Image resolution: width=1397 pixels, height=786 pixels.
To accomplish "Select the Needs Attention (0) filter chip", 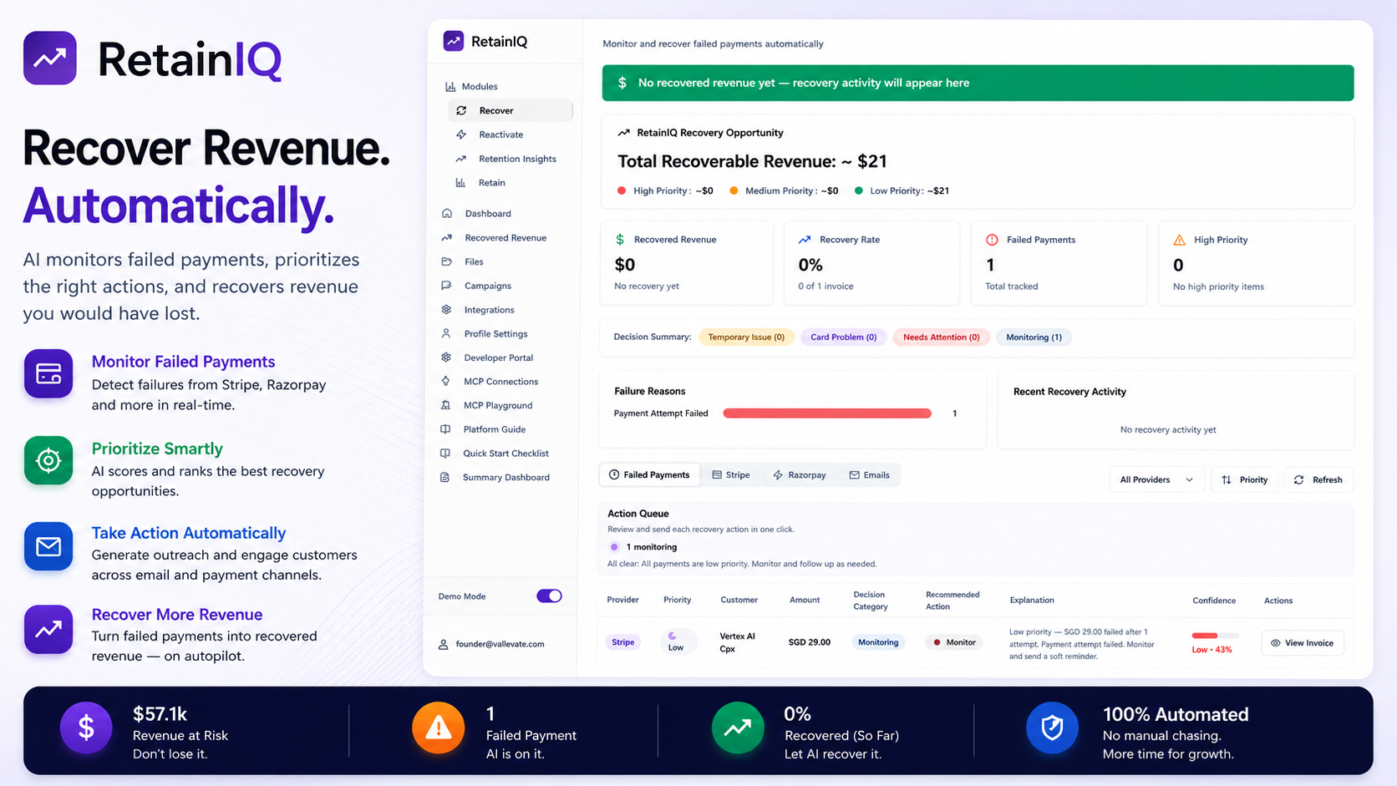I will pyautogui.click(x=942, y=337).
